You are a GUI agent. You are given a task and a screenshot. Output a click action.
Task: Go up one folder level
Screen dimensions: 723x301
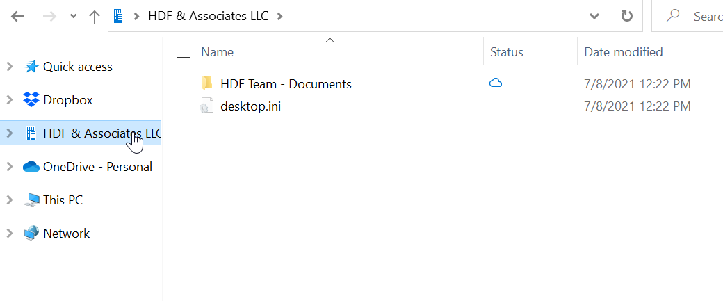(94, 17)
